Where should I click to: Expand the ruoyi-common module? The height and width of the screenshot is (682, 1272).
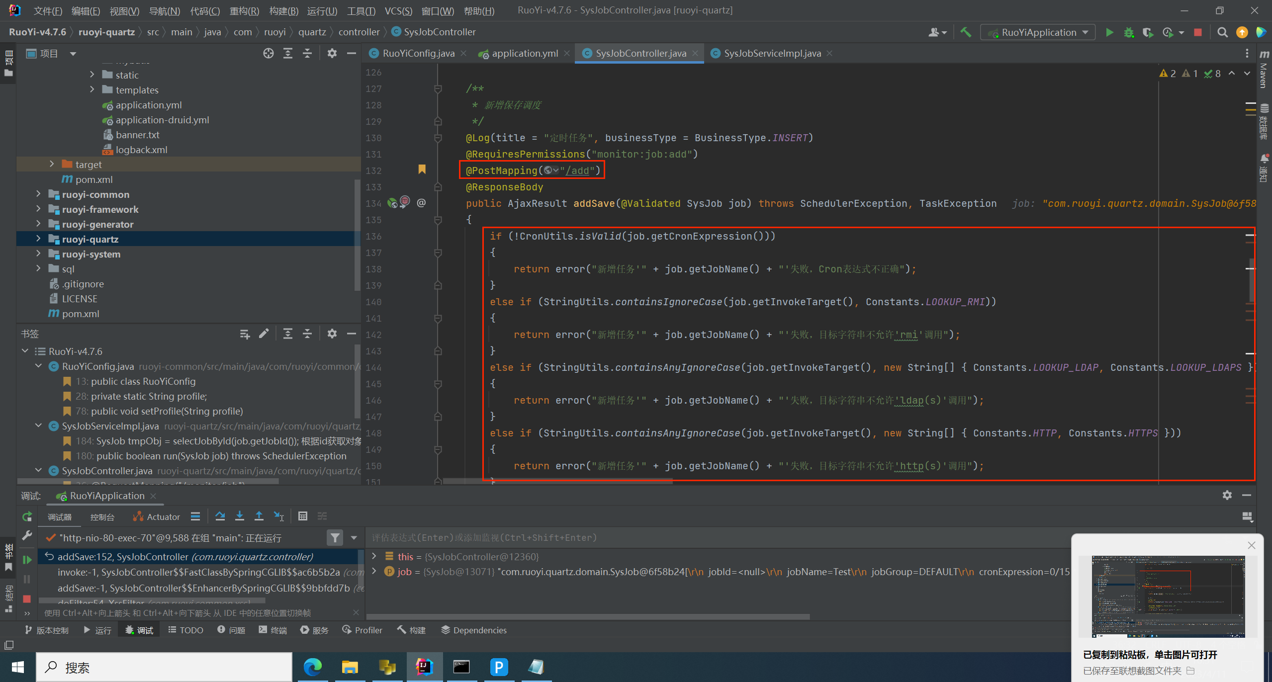pyautogui.click(x=38, y=194)
